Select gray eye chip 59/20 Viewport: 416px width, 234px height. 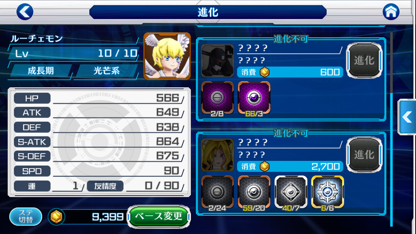pyautogui.click(x=254, y=192)
